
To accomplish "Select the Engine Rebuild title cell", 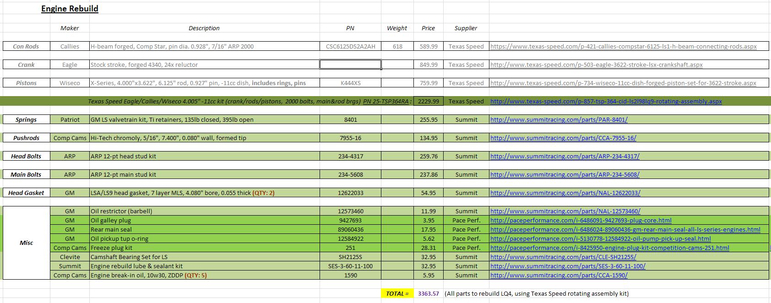I will (70, 9).
